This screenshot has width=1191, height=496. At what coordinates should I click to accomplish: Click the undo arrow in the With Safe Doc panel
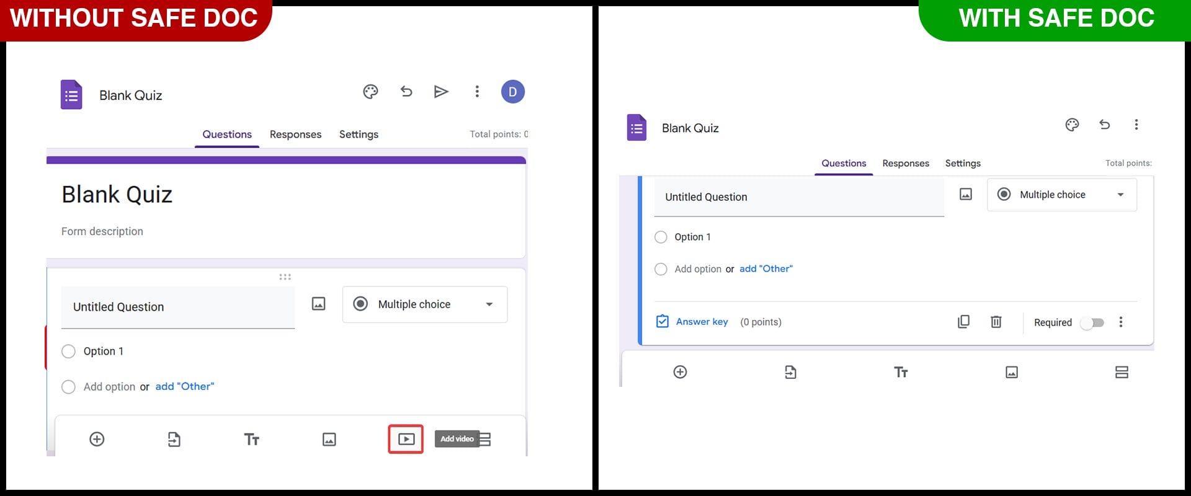coord(1104,125)
